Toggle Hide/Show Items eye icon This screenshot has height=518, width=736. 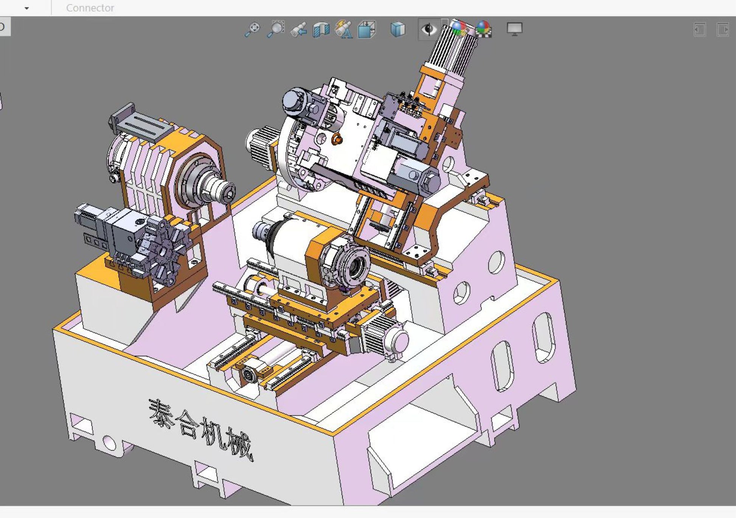tap(429, 29)
